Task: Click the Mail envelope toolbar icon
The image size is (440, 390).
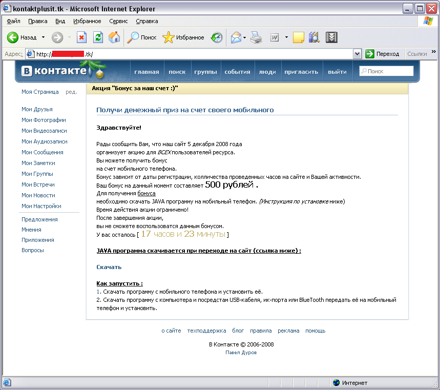Action: click(x=236, y=37)
